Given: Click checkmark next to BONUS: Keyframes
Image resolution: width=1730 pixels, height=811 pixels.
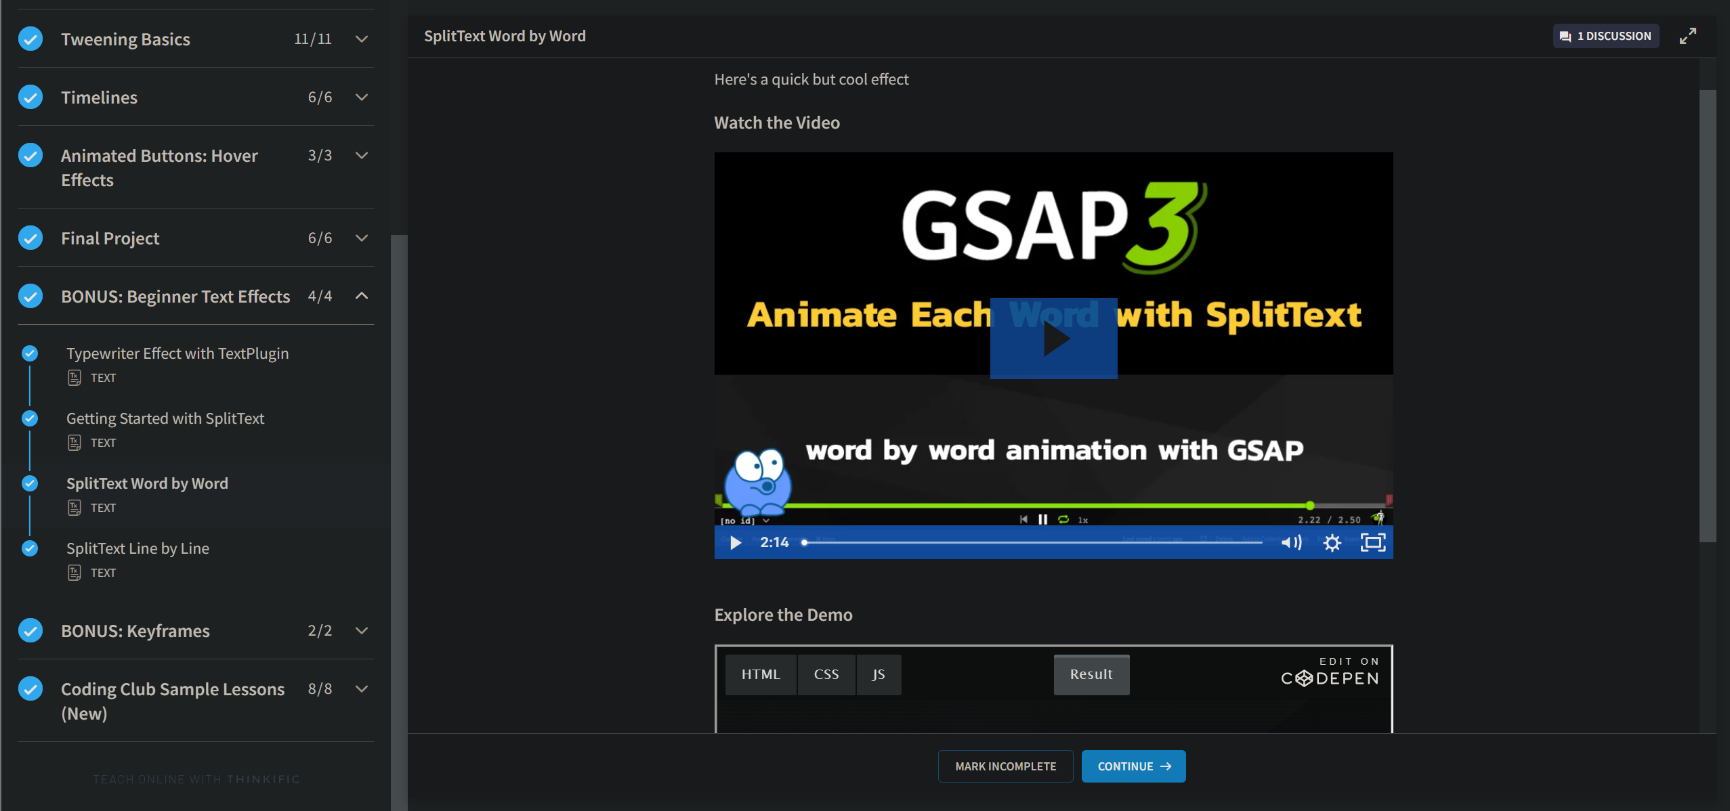Looking at the screenshot, I should [x=30, y=630].
